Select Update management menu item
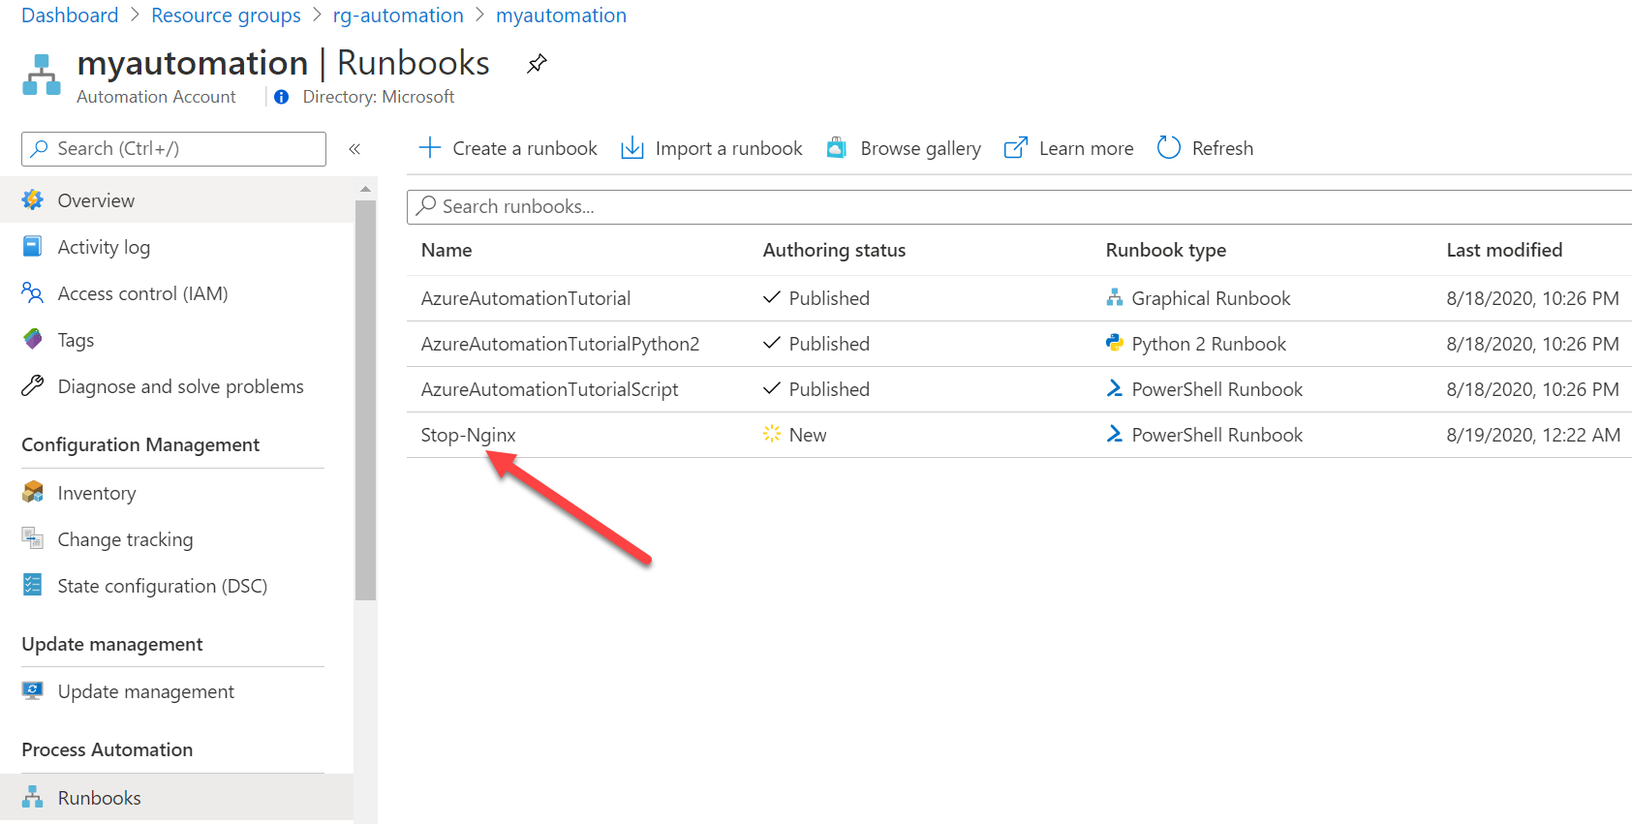Viewport: 1632px width, 824px height. pos(177,691)
